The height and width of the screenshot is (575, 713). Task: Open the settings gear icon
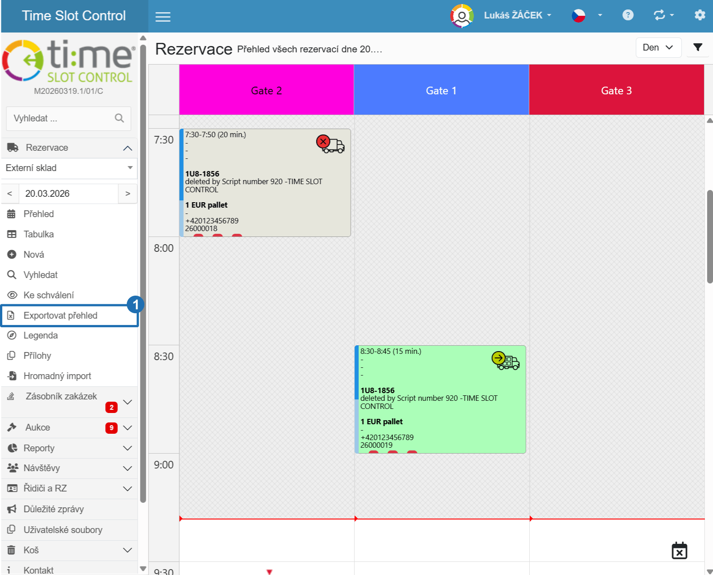[x=699, y=15]
